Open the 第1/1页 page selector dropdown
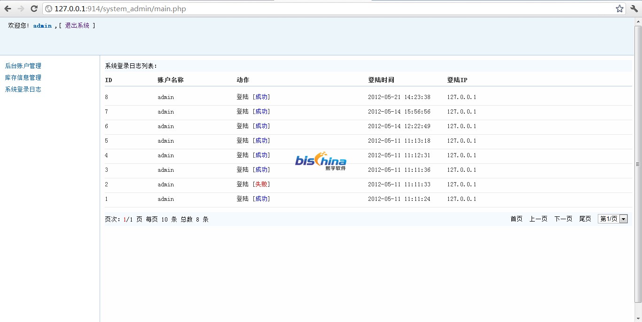Image resolution: width=642 pixels, height=322 pixels. [x=613, y=219]
